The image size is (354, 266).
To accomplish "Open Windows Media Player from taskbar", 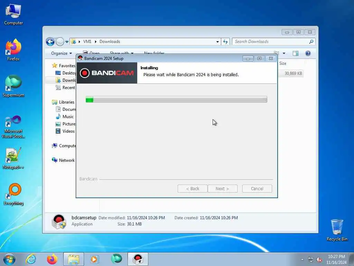I will 94,259.
